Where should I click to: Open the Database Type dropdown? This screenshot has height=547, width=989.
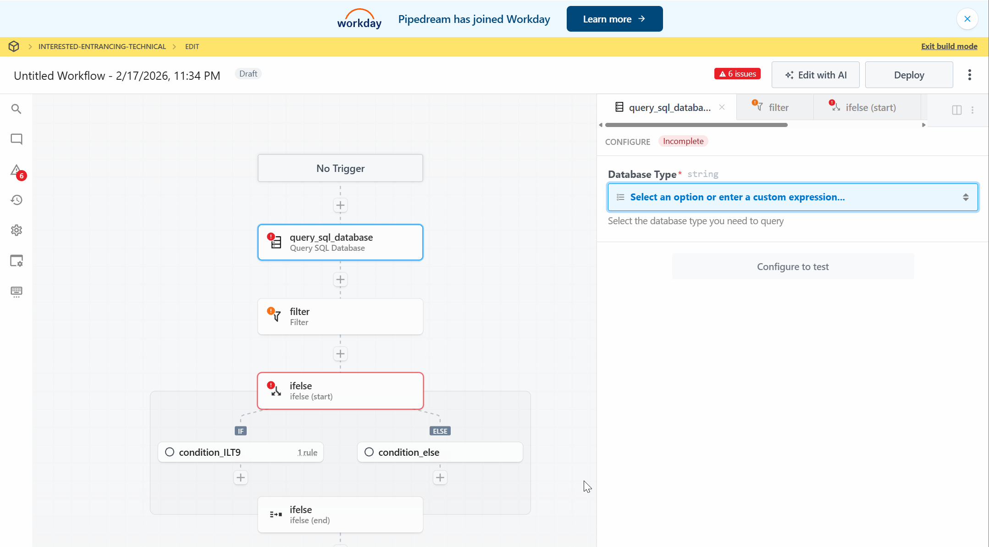pyautogui.click(x=793, y=197)
